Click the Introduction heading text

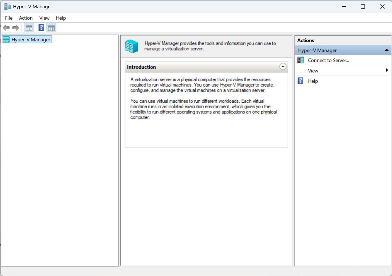(141, 67)
